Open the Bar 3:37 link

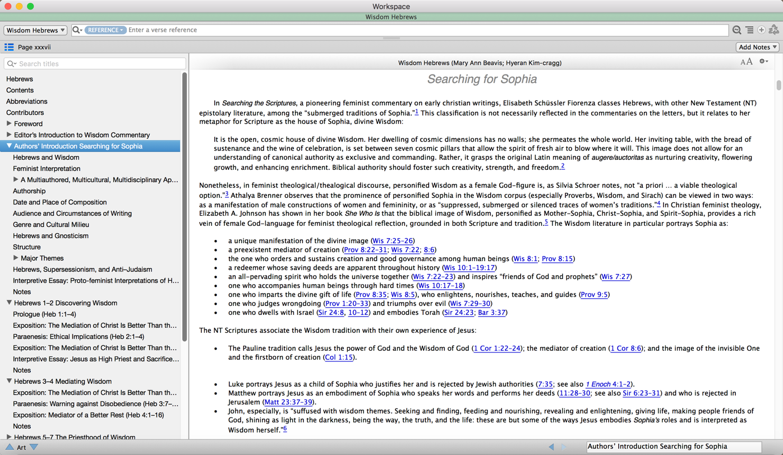coord(491,313)
